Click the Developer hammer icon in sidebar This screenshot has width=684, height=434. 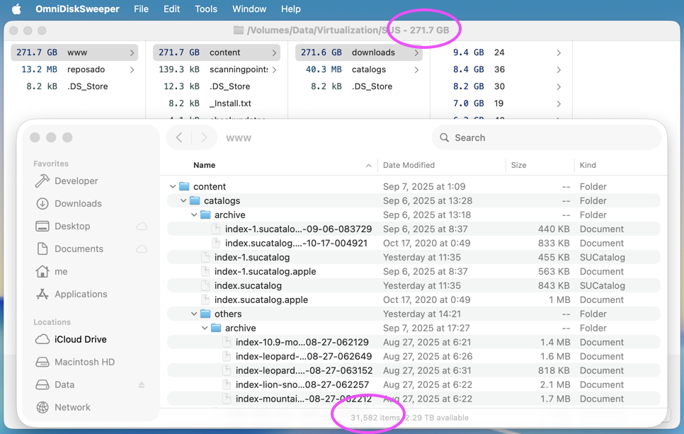(42, 181)
